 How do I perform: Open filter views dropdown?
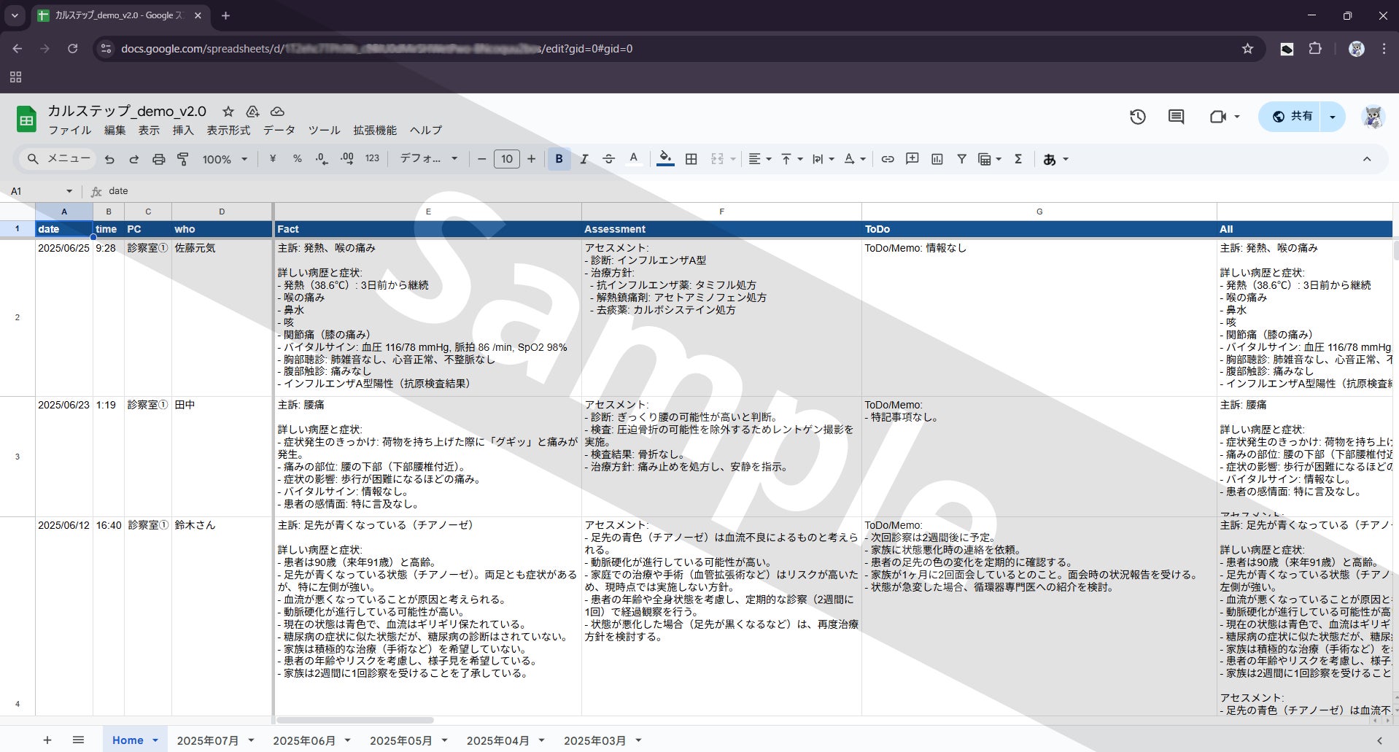(989, 159)
